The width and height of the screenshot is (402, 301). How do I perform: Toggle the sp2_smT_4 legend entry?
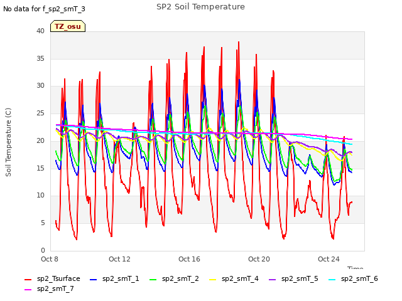coord(234,278)
